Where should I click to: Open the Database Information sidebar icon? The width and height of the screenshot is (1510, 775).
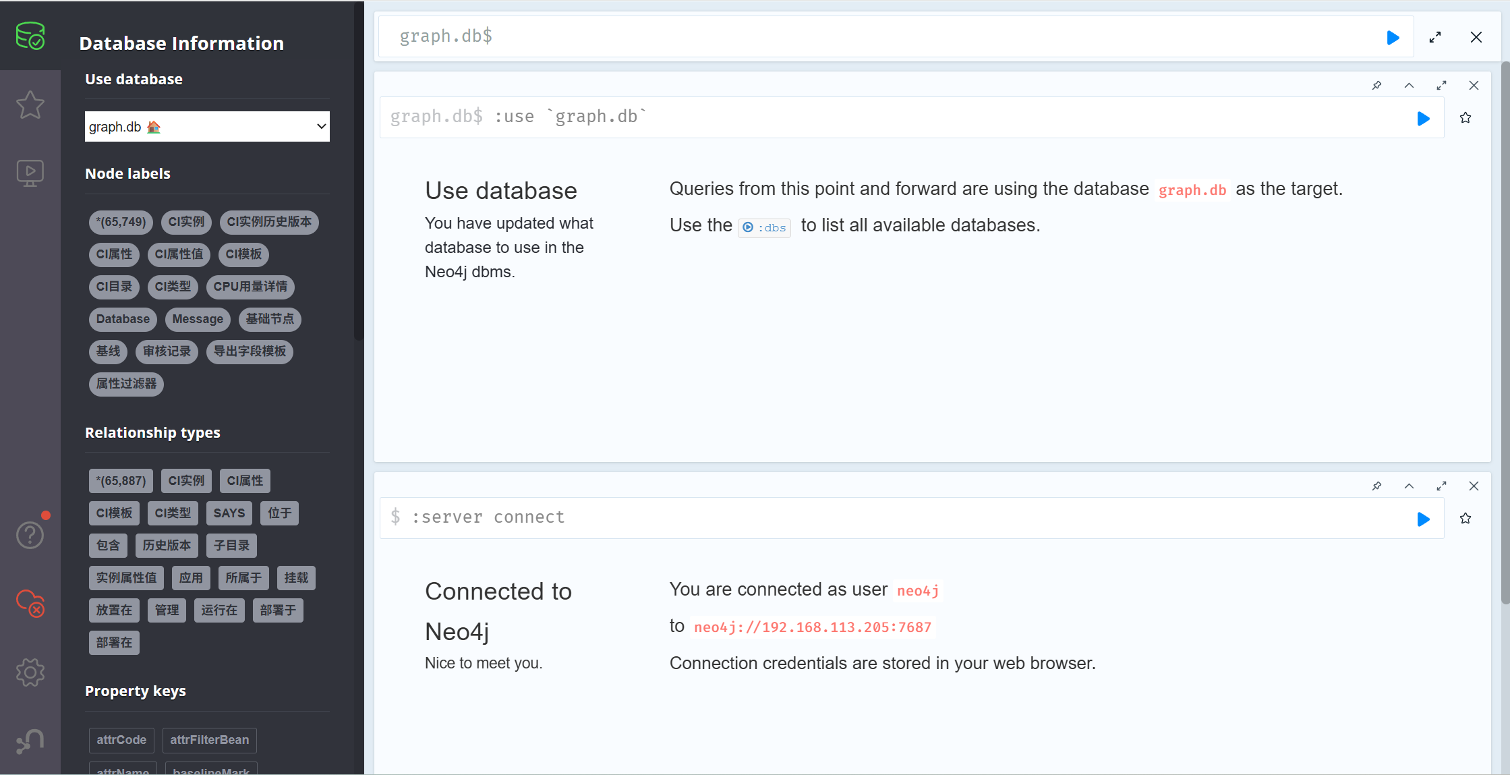point(30,36)
